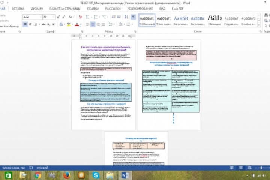Click the word count in status bar
The width and height of the screenshot is (270, 180).
tap(13, 168)
